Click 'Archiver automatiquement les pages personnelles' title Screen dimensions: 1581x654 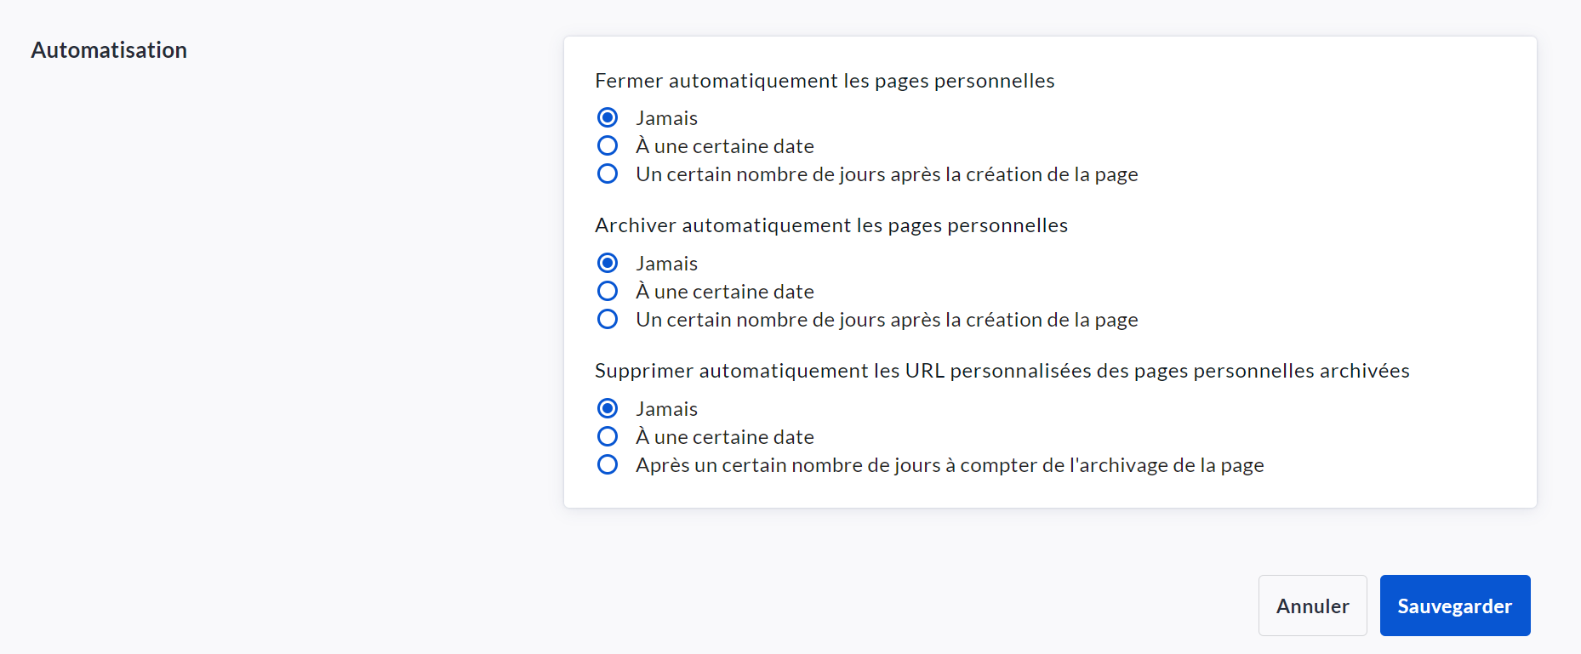click(x=830, y=225)
